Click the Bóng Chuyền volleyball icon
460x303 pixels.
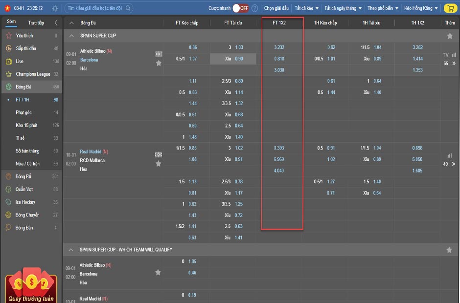tap(8, 215)
